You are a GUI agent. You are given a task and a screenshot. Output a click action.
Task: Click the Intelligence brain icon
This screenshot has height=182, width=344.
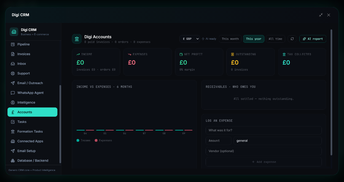point(13,102)
